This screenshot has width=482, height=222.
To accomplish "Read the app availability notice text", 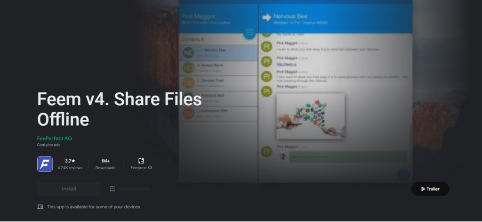I will point(94,207).
